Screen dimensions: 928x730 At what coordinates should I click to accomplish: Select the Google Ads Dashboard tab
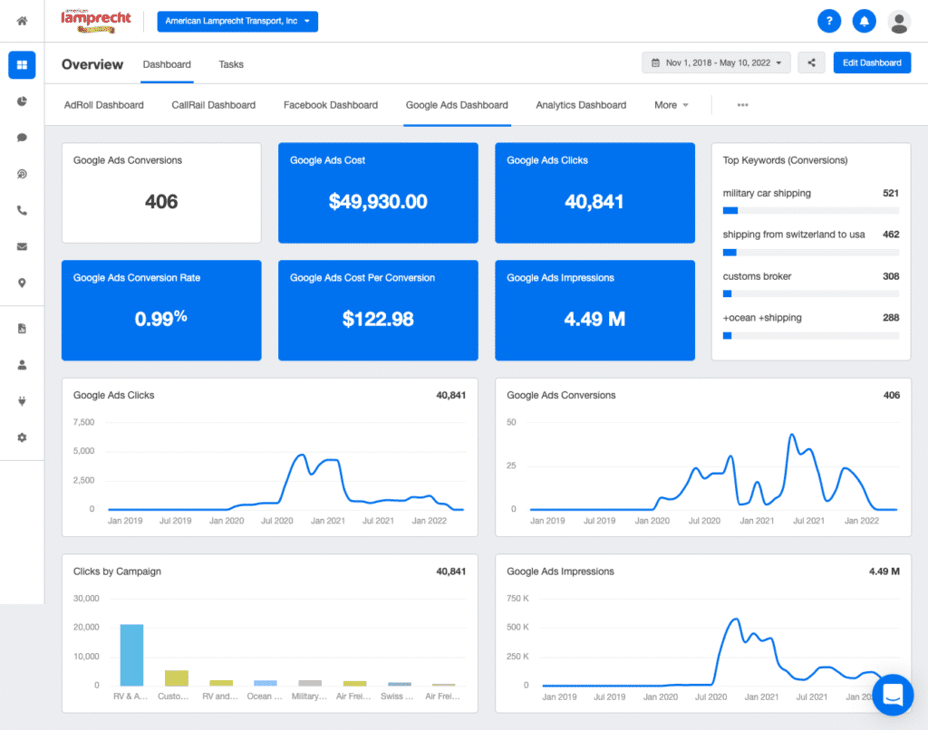pos(457,105)
